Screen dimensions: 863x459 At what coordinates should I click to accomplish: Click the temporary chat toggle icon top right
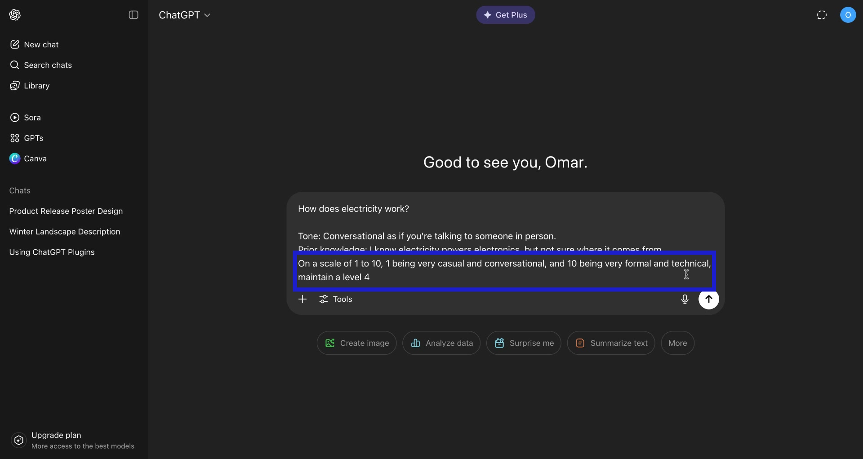tap(822, 15)
